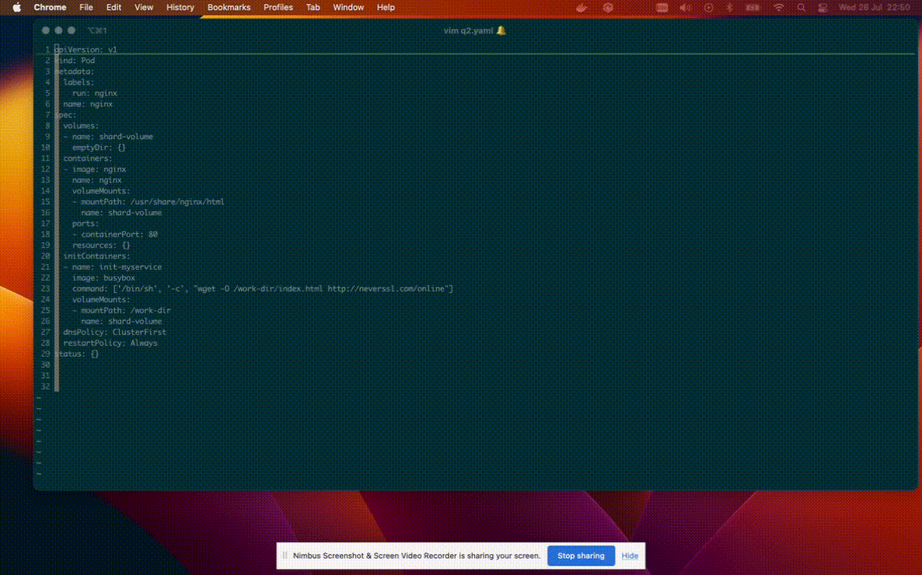
Task: Open the volume control icon
Action: [x=685, y=8]
